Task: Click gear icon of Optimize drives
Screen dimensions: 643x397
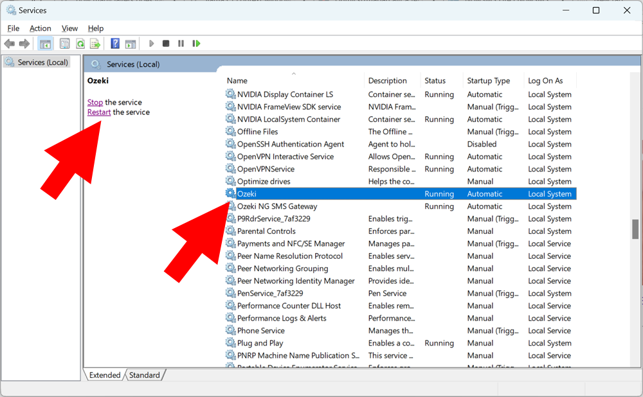Action: pyautogui.click(x=231, y=181)
